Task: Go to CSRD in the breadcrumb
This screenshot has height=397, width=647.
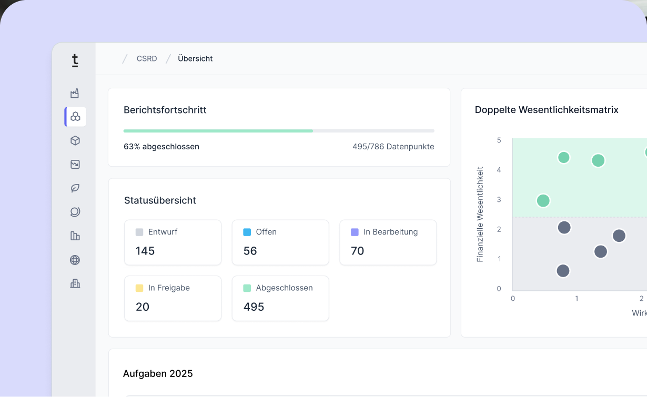Action: click(147, 59)
